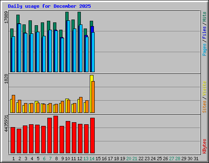The height and width of the screenshot is (163, 209).
Task: Click the blue 'Files' legend label
Action: [205, 32]
